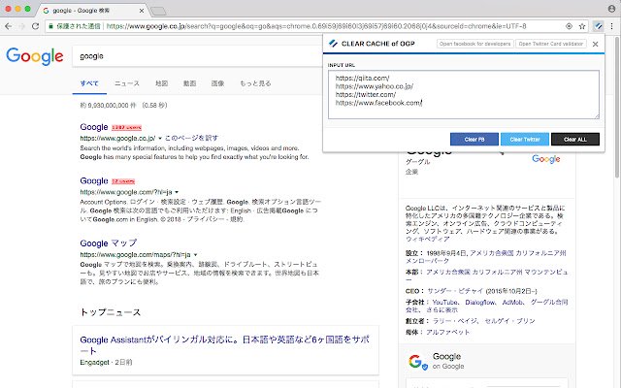This screenshot has width=621, height=388.
Task: Click the location icon in the address bar
Action: click(x=569, y=26)
